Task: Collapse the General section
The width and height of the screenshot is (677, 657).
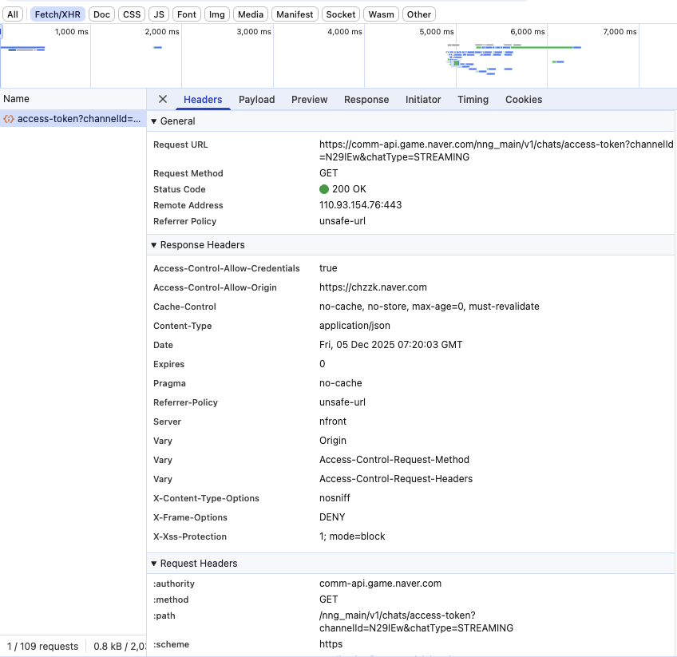Action: point(154,121)
